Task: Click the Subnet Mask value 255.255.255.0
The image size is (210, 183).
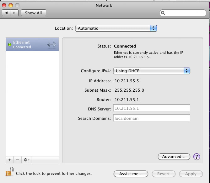Action: 129,90
